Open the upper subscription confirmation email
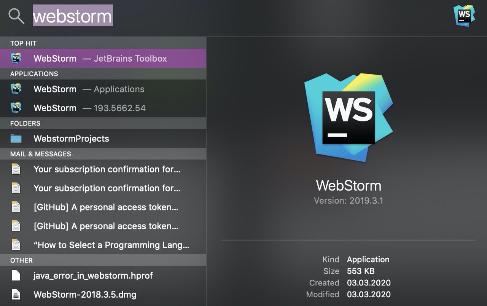Screen dimensions: 487x306 point(103,169)
